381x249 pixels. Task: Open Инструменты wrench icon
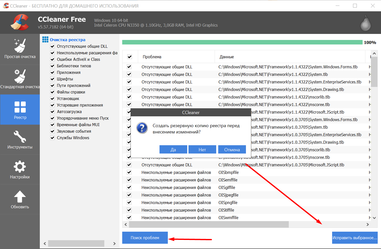[x=20, y=137]
